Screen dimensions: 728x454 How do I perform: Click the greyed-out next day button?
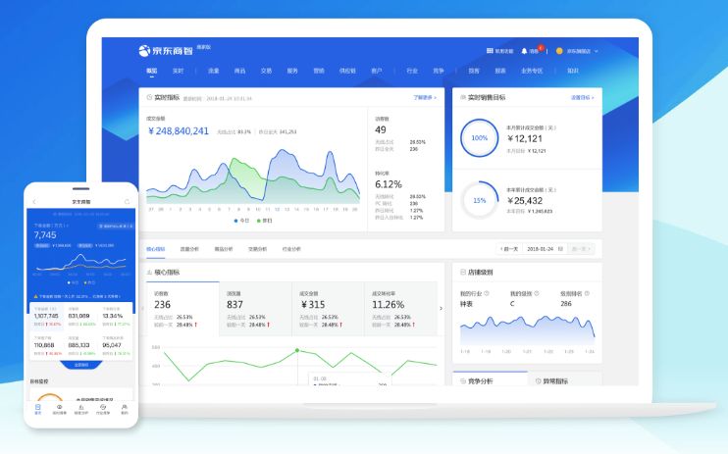point(581,249)
